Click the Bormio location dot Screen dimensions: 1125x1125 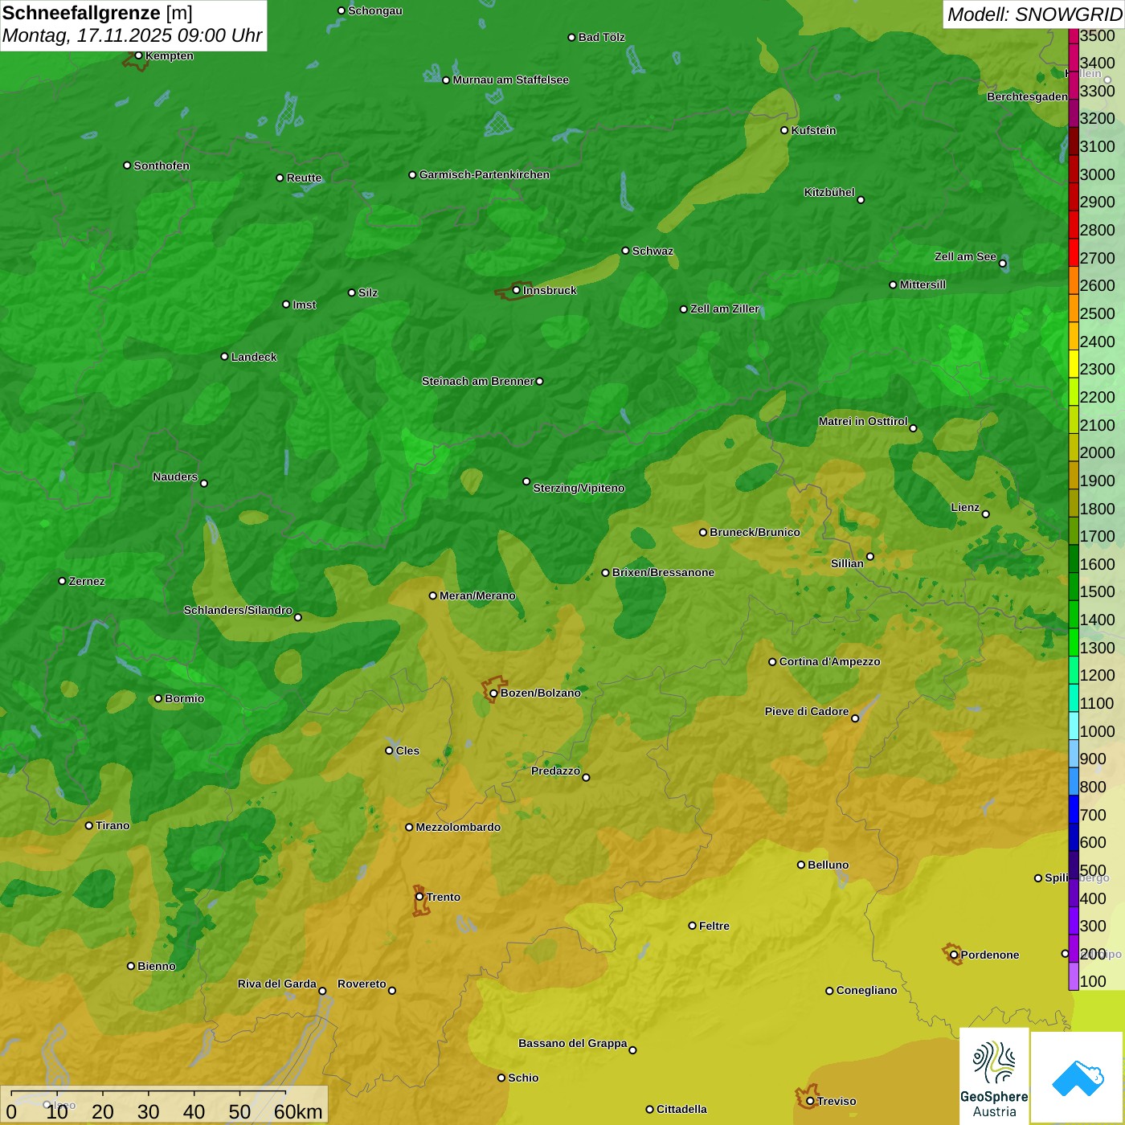[157, 698]
